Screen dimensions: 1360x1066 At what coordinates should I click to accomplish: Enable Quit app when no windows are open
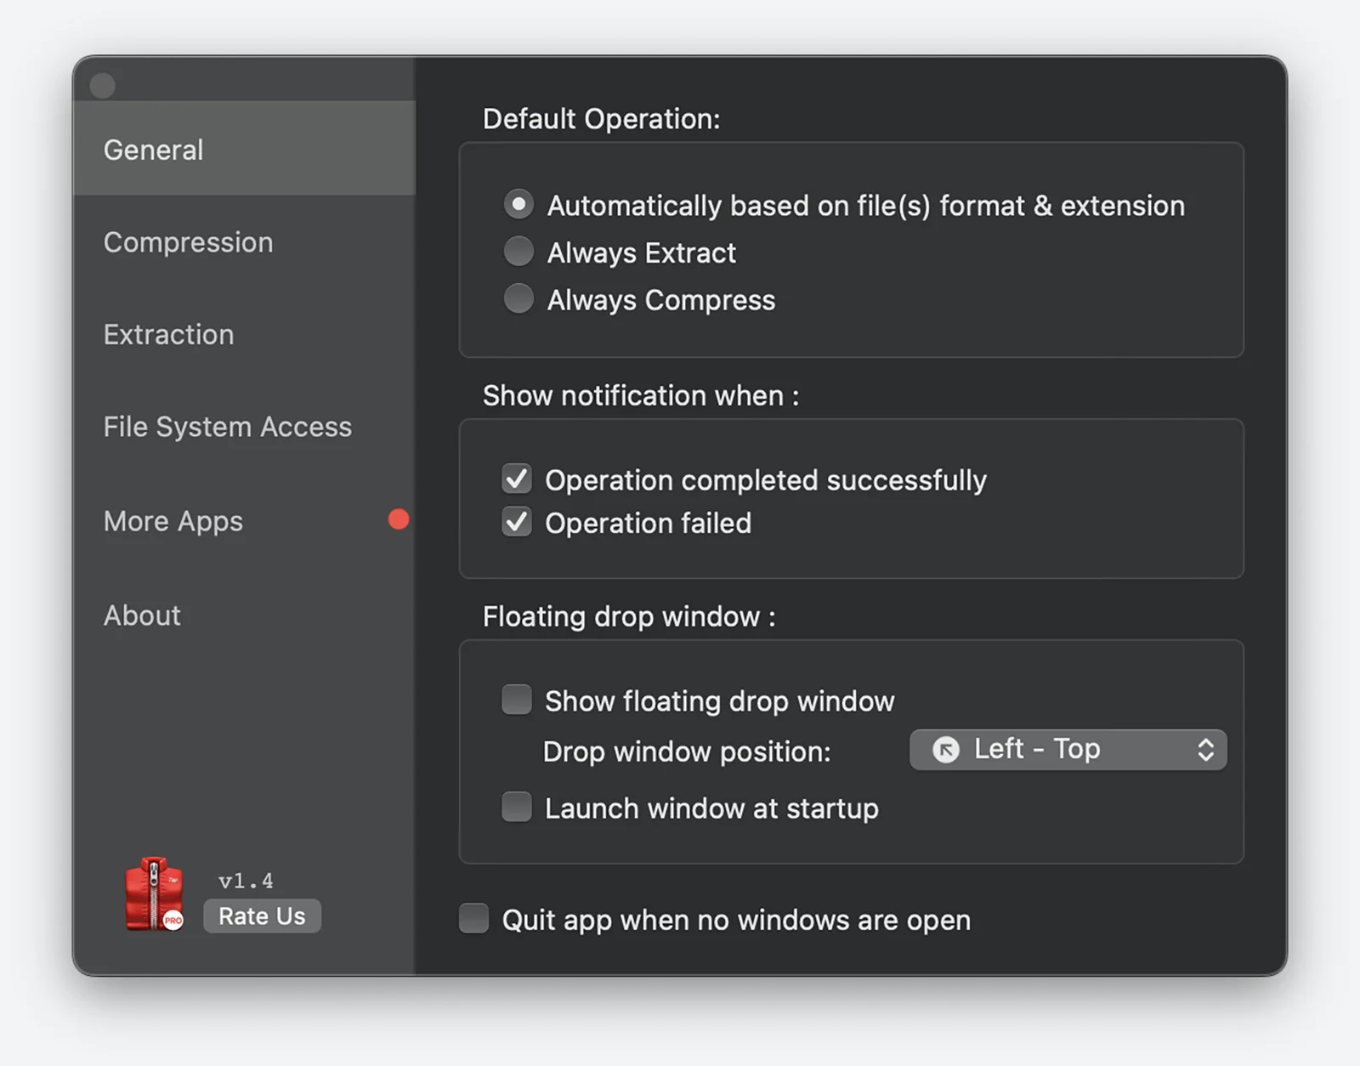473,918
